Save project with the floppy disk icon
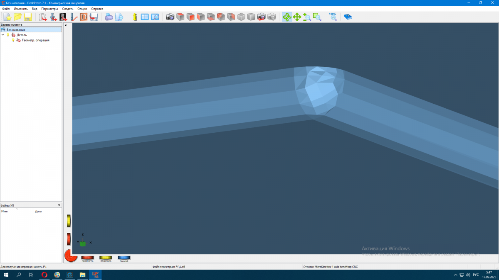This screenshot has height=280, width=499. point(28,17)
